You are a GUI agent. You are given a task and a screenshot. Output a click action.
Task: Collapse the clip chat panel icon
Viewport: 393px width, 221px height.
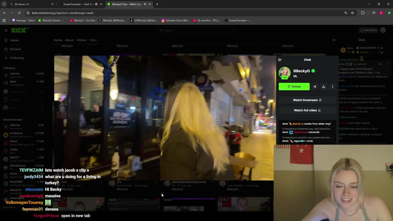coord(279,60)
